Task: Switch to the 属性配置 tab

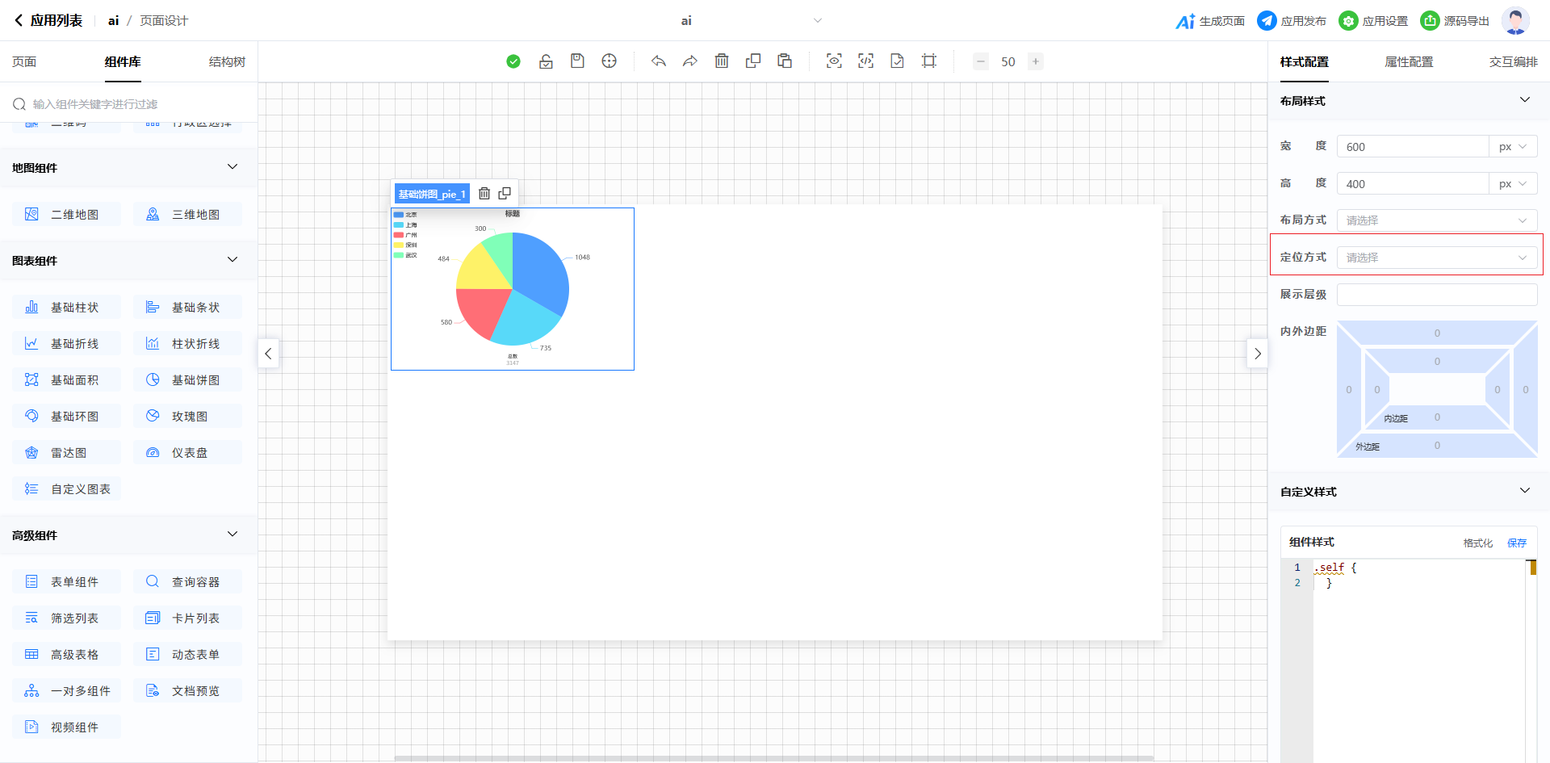Action: pyautogui.click(x=1409, y=62)
